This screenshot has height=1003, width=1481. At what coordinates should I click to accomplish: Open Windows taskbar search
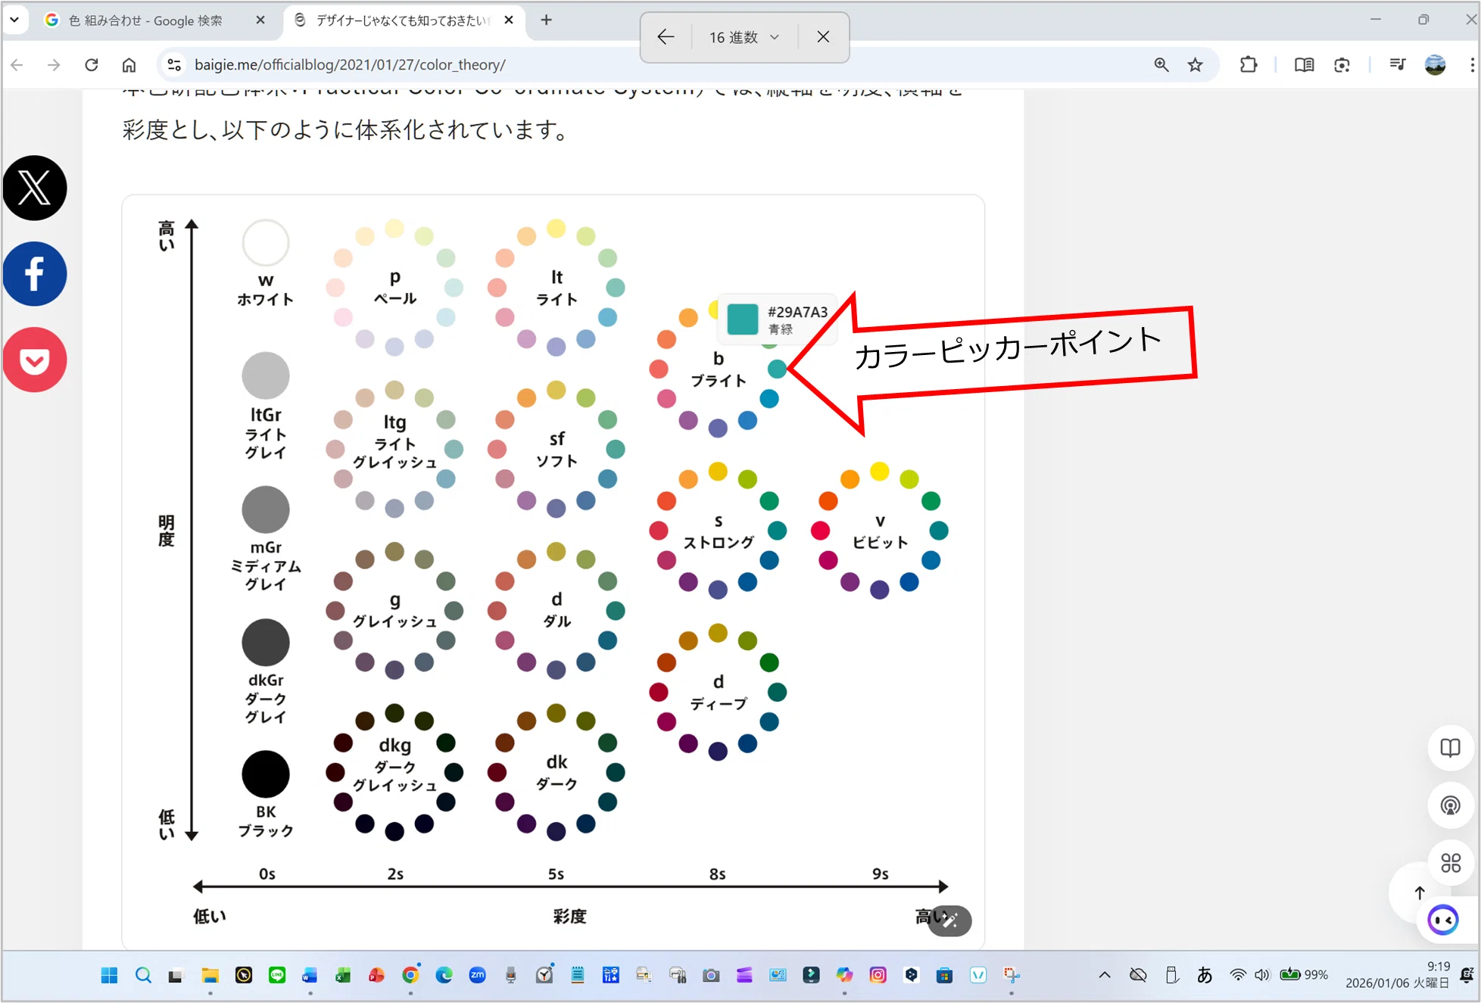(143, 975)
